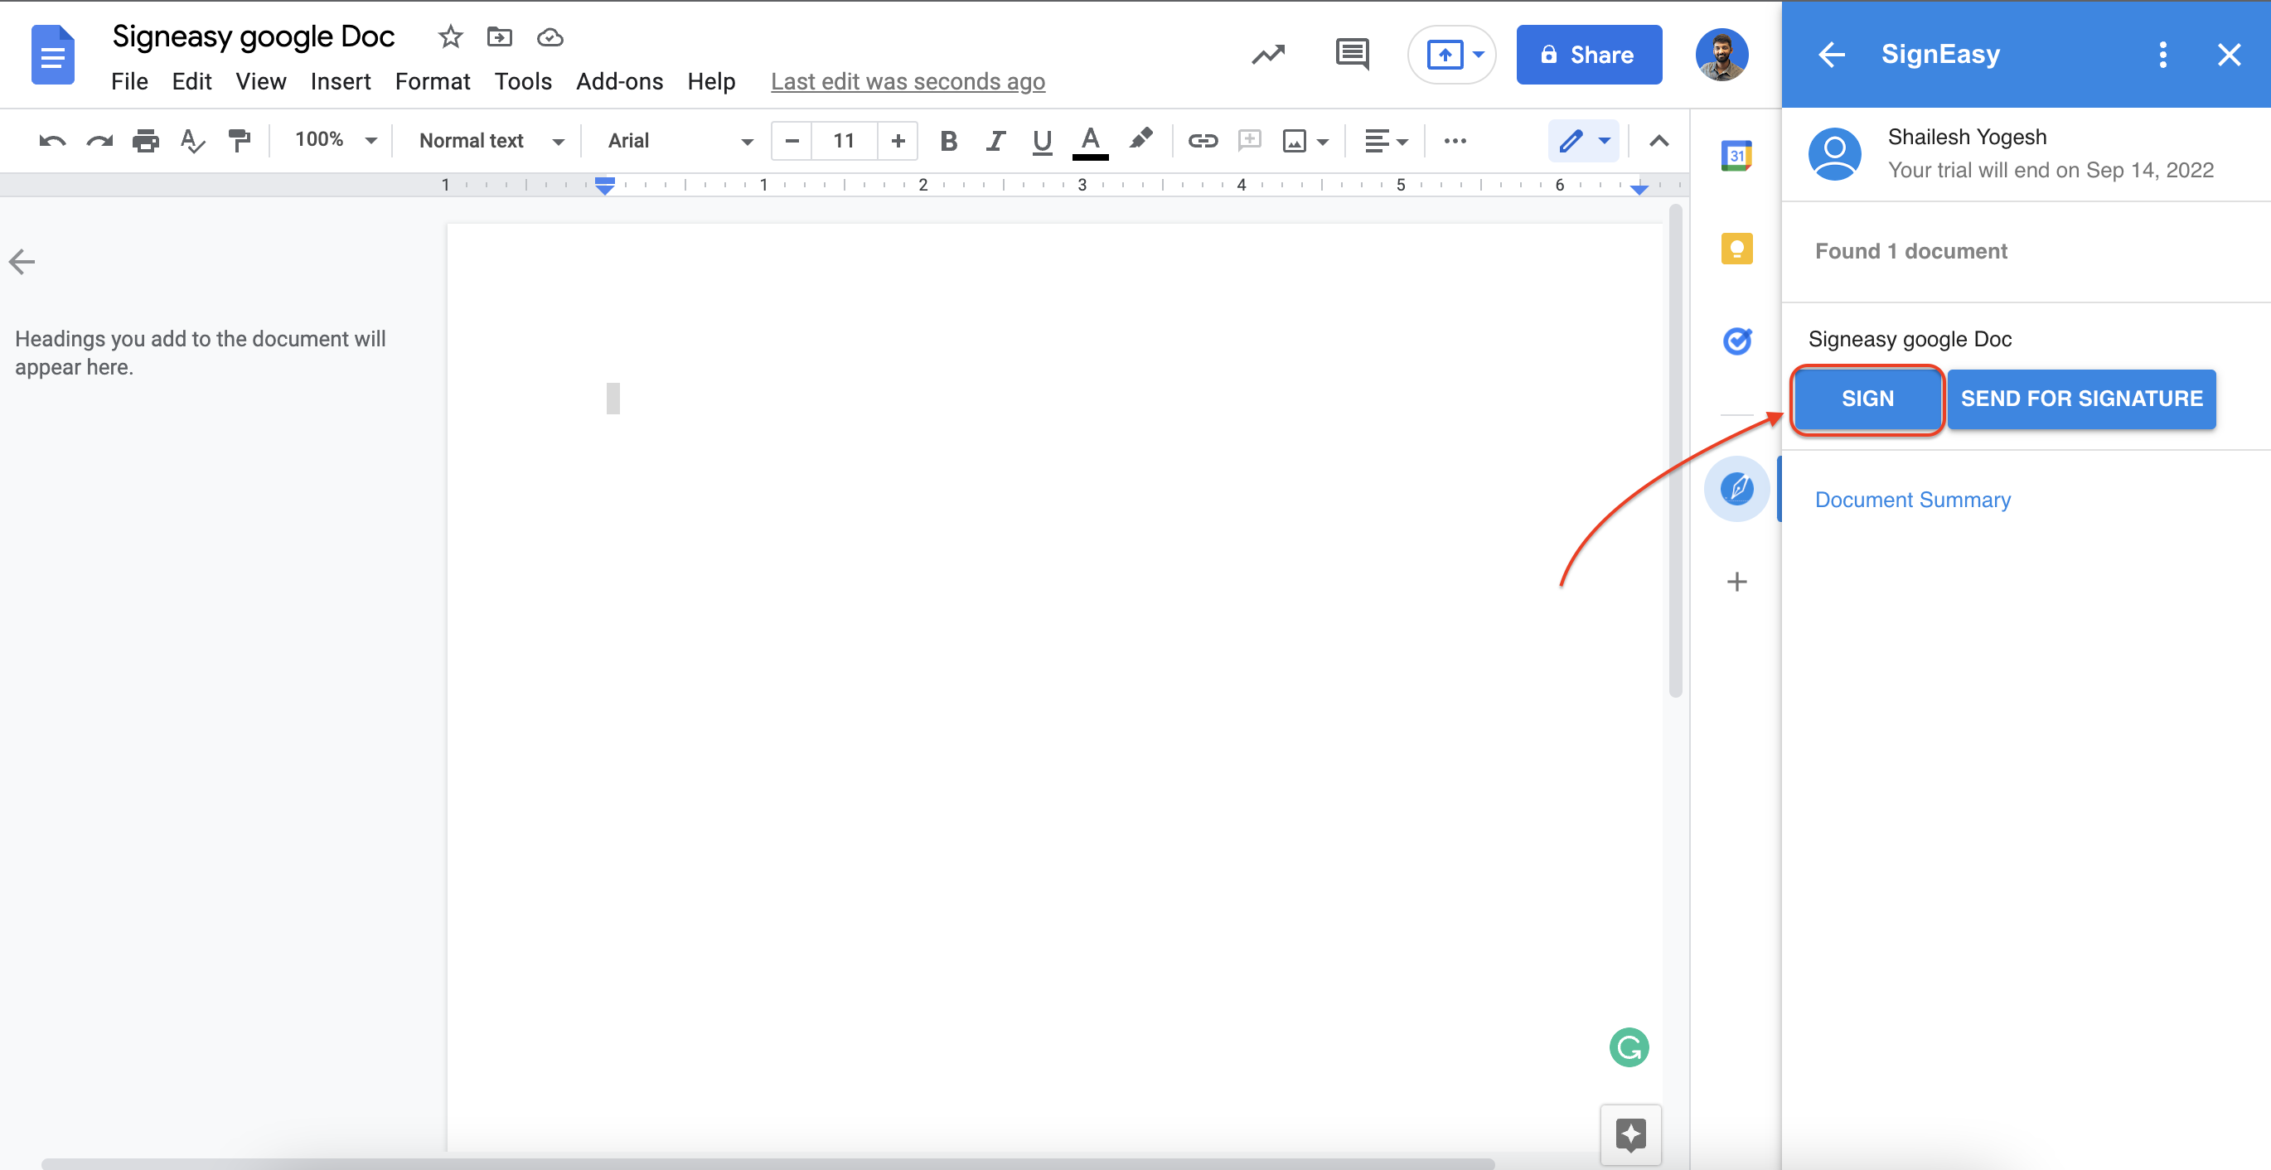Open the Add-ons menu
This screenshot has width=2271, height=1170.
click(620, 82)
